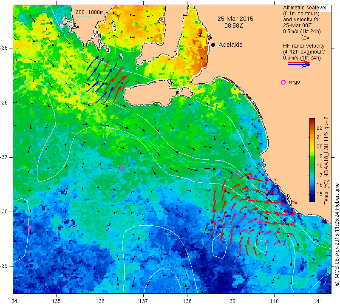Click the 139 longitude axis label
Screen dimensions: 340x306
(x=231, y=301)
